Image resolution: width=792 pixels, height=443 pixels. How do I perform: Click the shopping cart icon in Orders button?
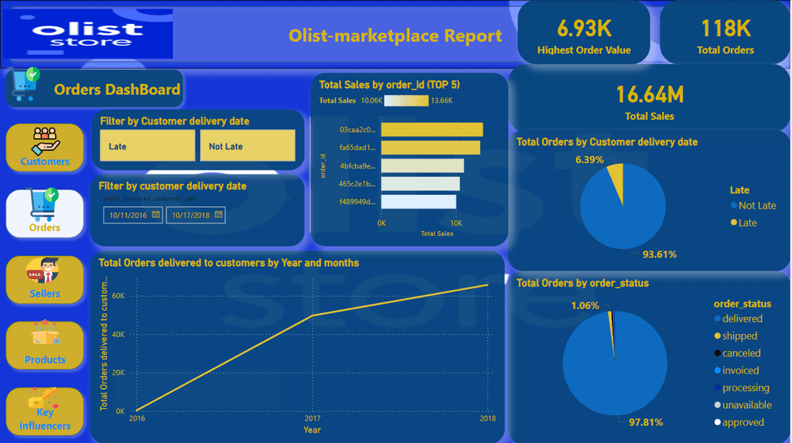[44, 205]
